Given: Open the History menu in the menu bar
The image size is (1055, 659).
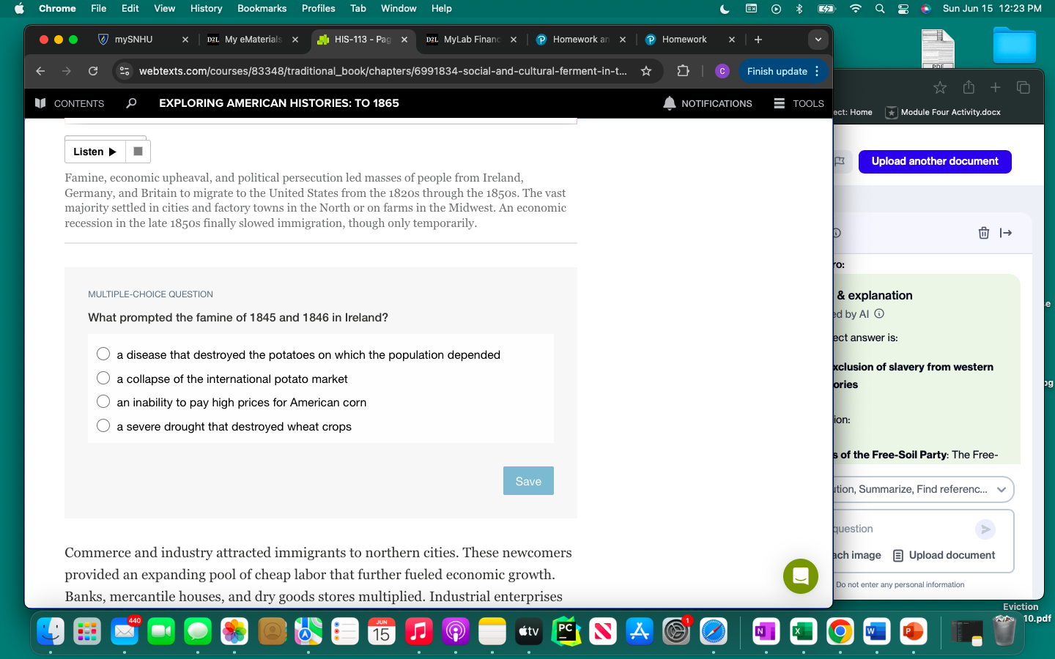Looking at the screenshot, I should coord(206,8).
